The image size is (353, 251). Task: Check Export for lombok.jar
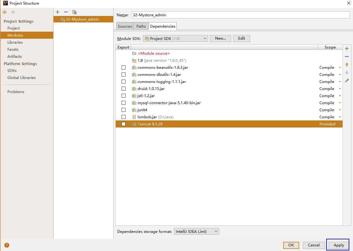pos(124,117)
